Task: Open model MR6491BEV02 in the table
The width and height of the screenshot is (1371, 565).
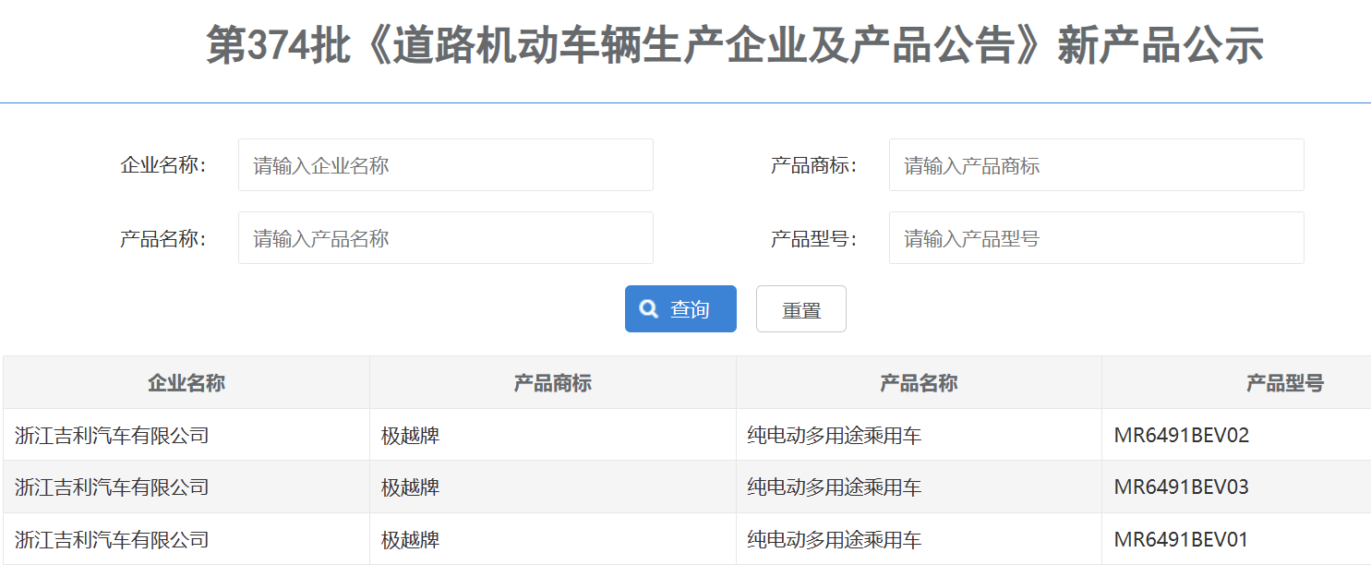Action: coord(1181,435)
